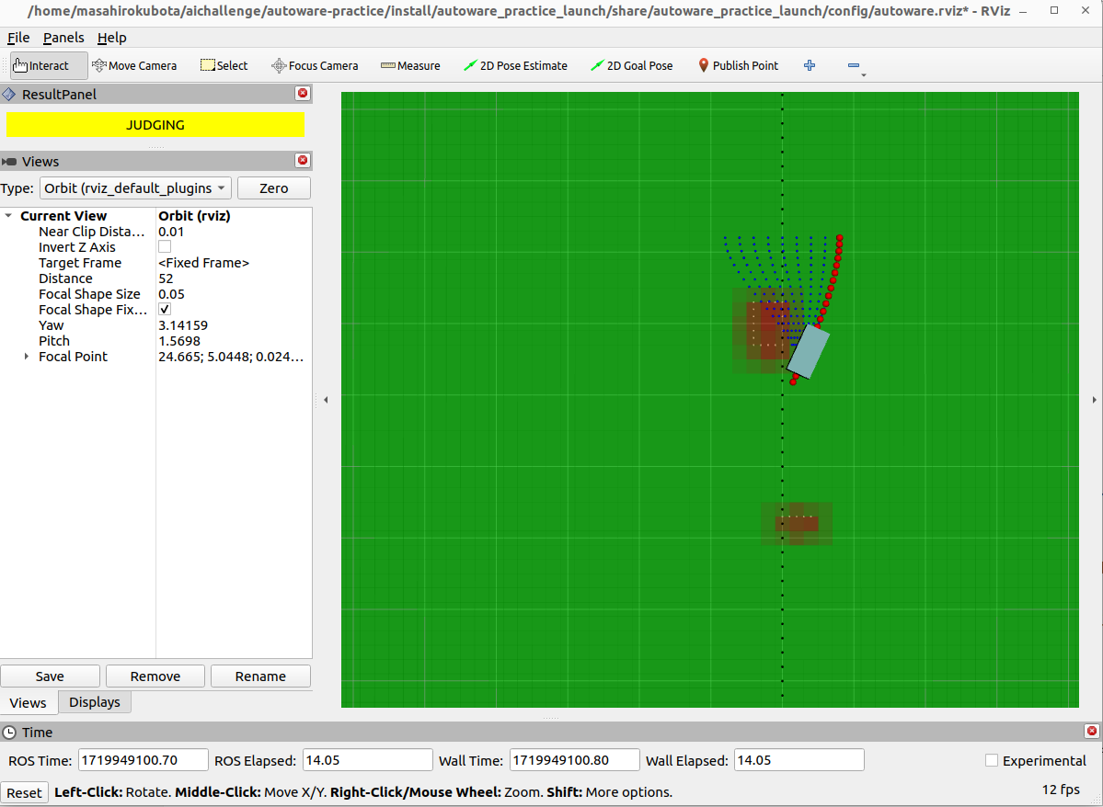This screenshot has height=807, width=1103.
Task: Open the view Type dropdown
Action: (x=135, y=188)
